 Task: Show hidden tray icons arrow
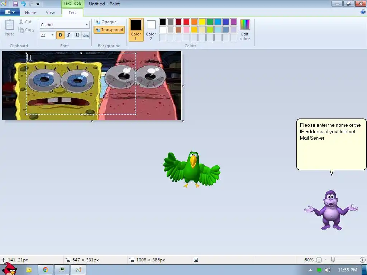310,270
